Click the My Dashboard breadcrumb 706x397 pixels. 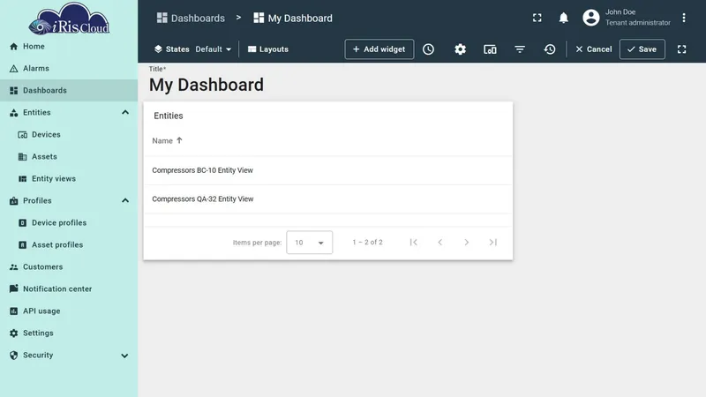pyautogui.click(x=293, y=18)
